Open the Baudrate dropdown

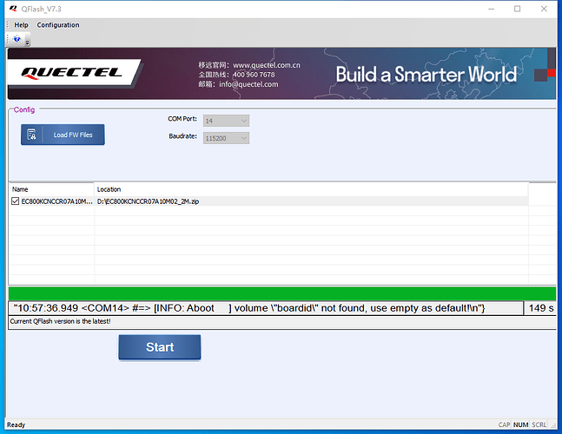(x=226, y=138)
